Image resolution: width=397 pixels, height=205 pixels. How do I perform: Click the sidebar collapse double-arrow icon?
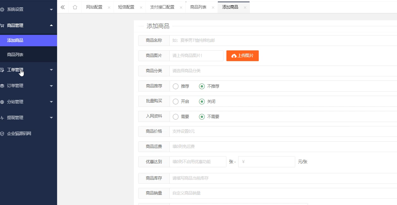(x=62, y=7)
